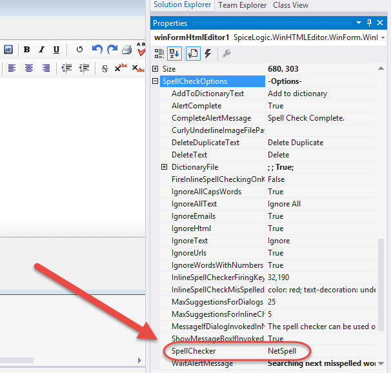The width and height of the screenshot is (391, 373).
Task: Select the IgnoreWordsWithNumbers property
Action: (x=217, y=265)
